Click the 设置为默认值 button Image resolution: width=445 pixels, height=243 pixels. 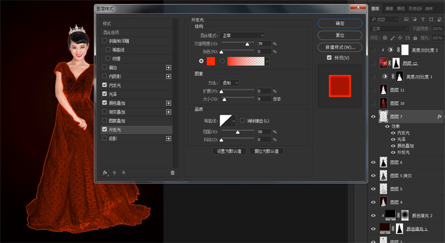click(x=229, y=152)
